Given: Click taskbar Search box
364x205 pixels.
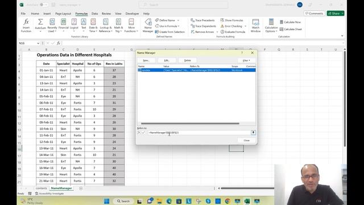Looking at the screenshot, I should pos(123,201).
